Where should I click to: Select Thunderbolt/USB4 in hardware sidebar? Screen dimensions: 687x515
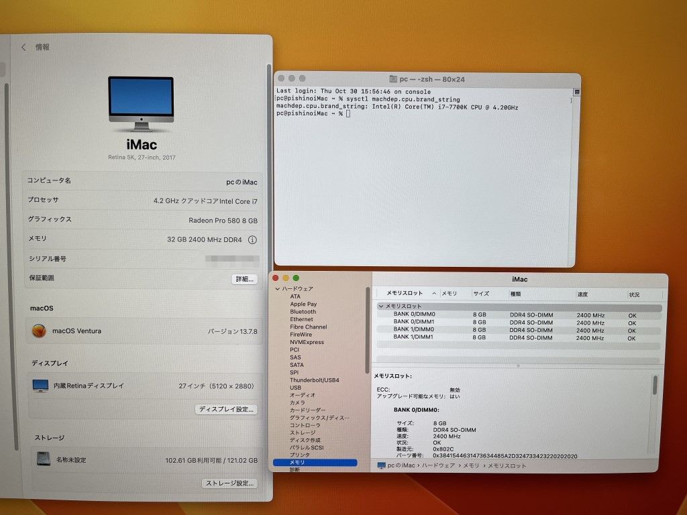(x=314, y=380)
